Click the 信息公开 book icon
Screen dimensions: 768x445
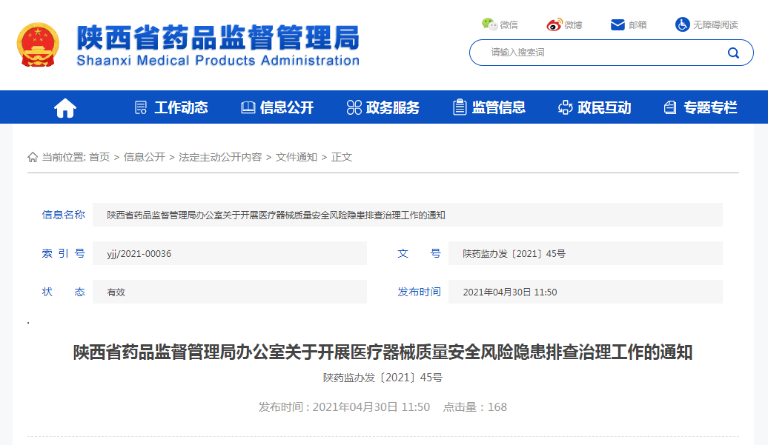(x=248, y=107)
